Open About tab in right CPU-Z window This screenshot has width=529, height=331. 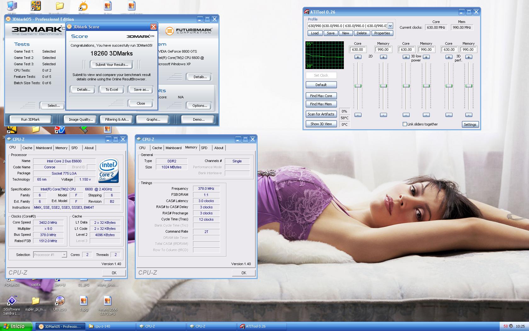pos(219,148)
